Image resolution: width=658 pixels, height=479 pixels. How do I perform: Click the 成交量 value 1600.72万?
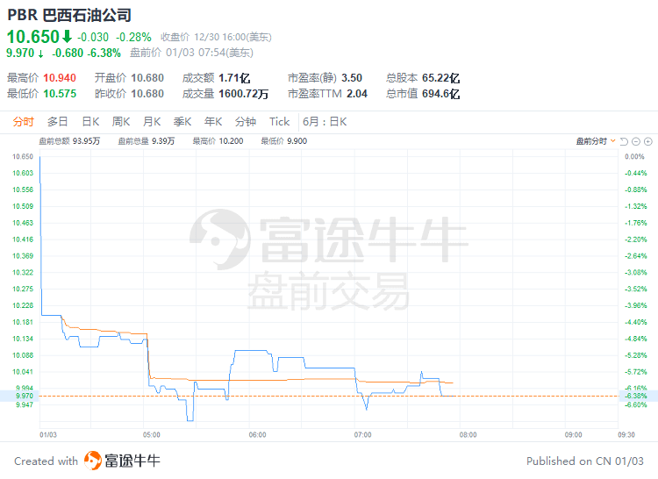click(x=243, y=94)
